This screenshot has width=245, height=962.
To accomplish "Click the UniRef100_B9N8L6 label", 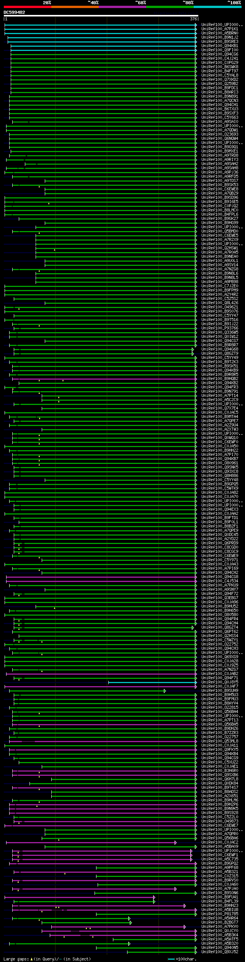I will (x=220, y=274).
